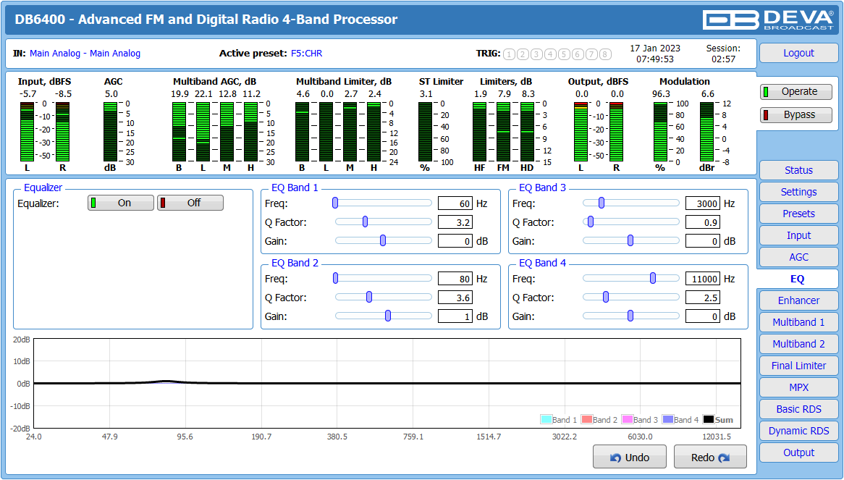Click the EQ Band 2 Gain input field
844x480 pixels.
(x=455, y=316)
